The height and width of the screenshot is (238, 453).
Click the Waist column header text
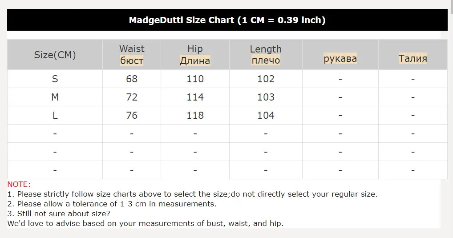(x=132, y=48)
